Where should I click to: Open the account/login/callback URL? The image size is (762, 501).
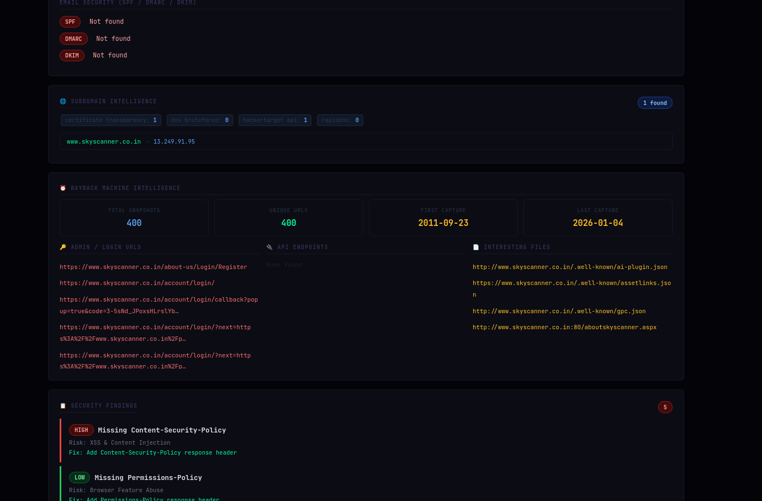click(x=159, y=305)
